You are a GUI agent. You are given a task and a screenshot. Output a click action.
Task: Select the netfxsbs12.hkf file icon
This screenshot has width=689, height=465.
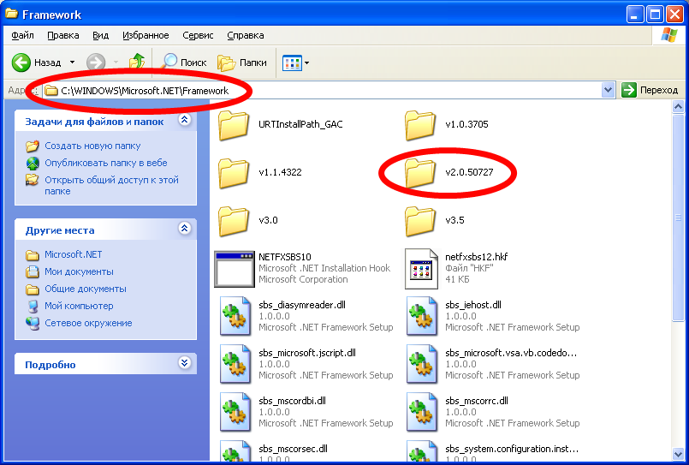(421, 269)
